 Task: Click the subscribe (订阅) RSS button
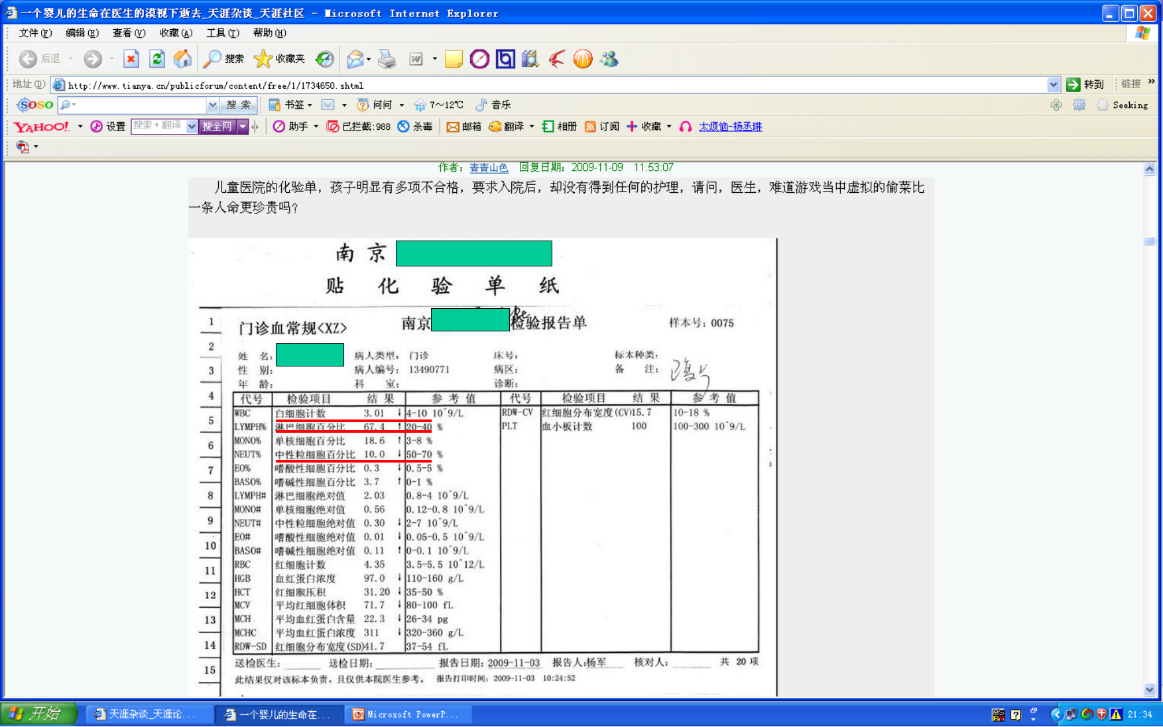pyautogui.click(x=602, y=127)
